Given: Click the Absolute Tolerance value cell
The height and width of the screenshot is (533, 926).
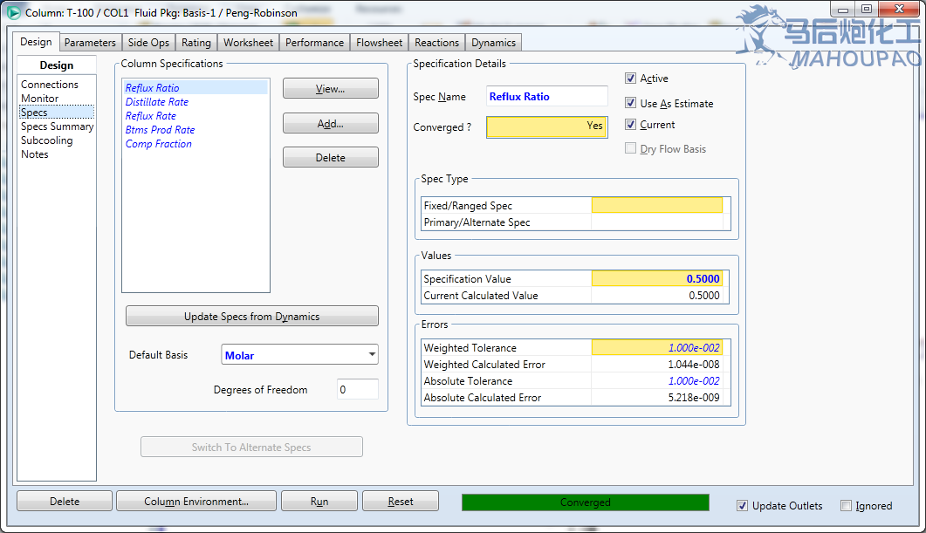Looking at the screenshot, I should coord(656,380).
